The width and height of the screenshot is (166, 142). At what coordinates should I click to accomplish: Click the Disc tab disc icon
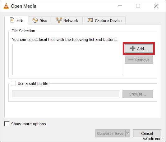(35, 20)
